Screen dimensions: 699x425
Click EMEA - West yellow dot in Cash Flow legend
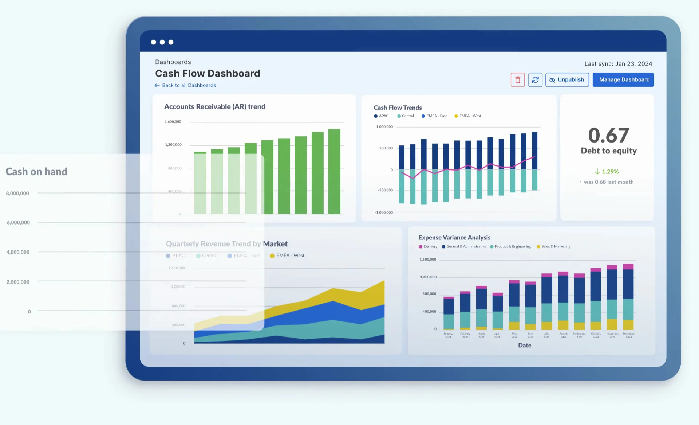(456, 116)
